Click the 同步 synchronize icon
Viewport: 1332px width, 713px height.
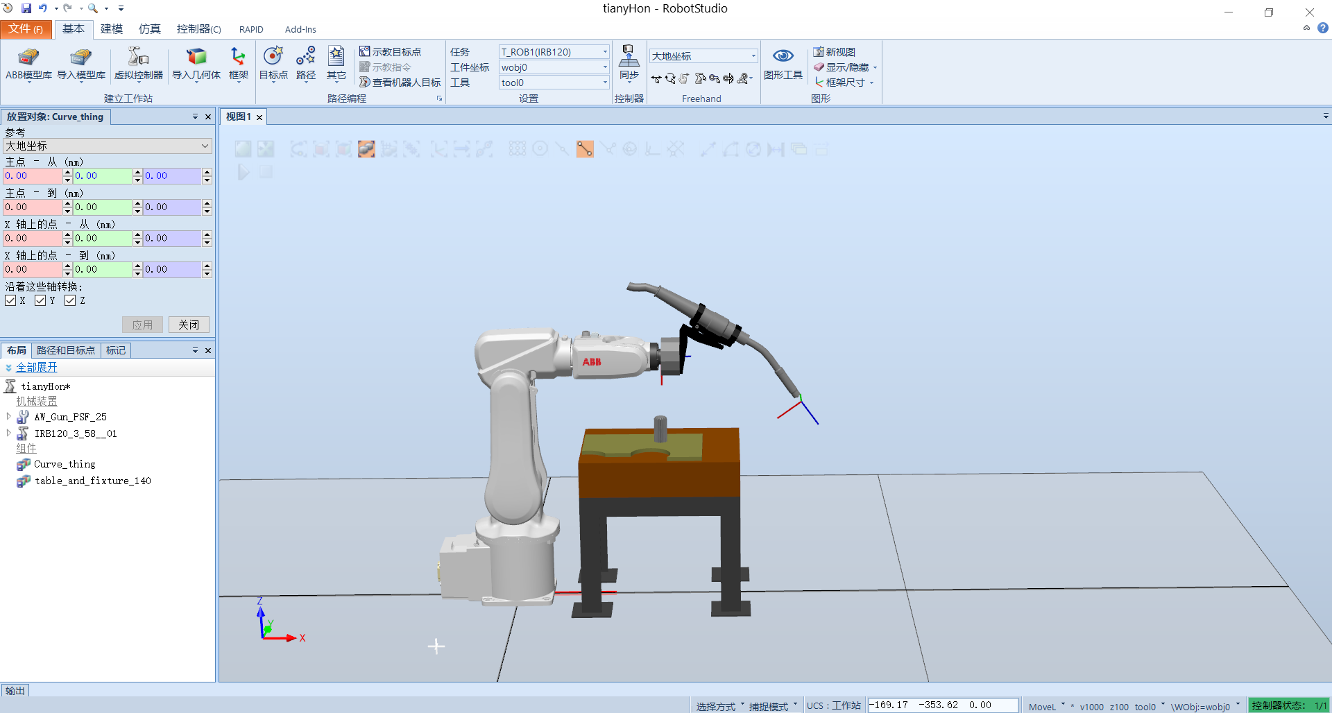[x=629, y=65]
